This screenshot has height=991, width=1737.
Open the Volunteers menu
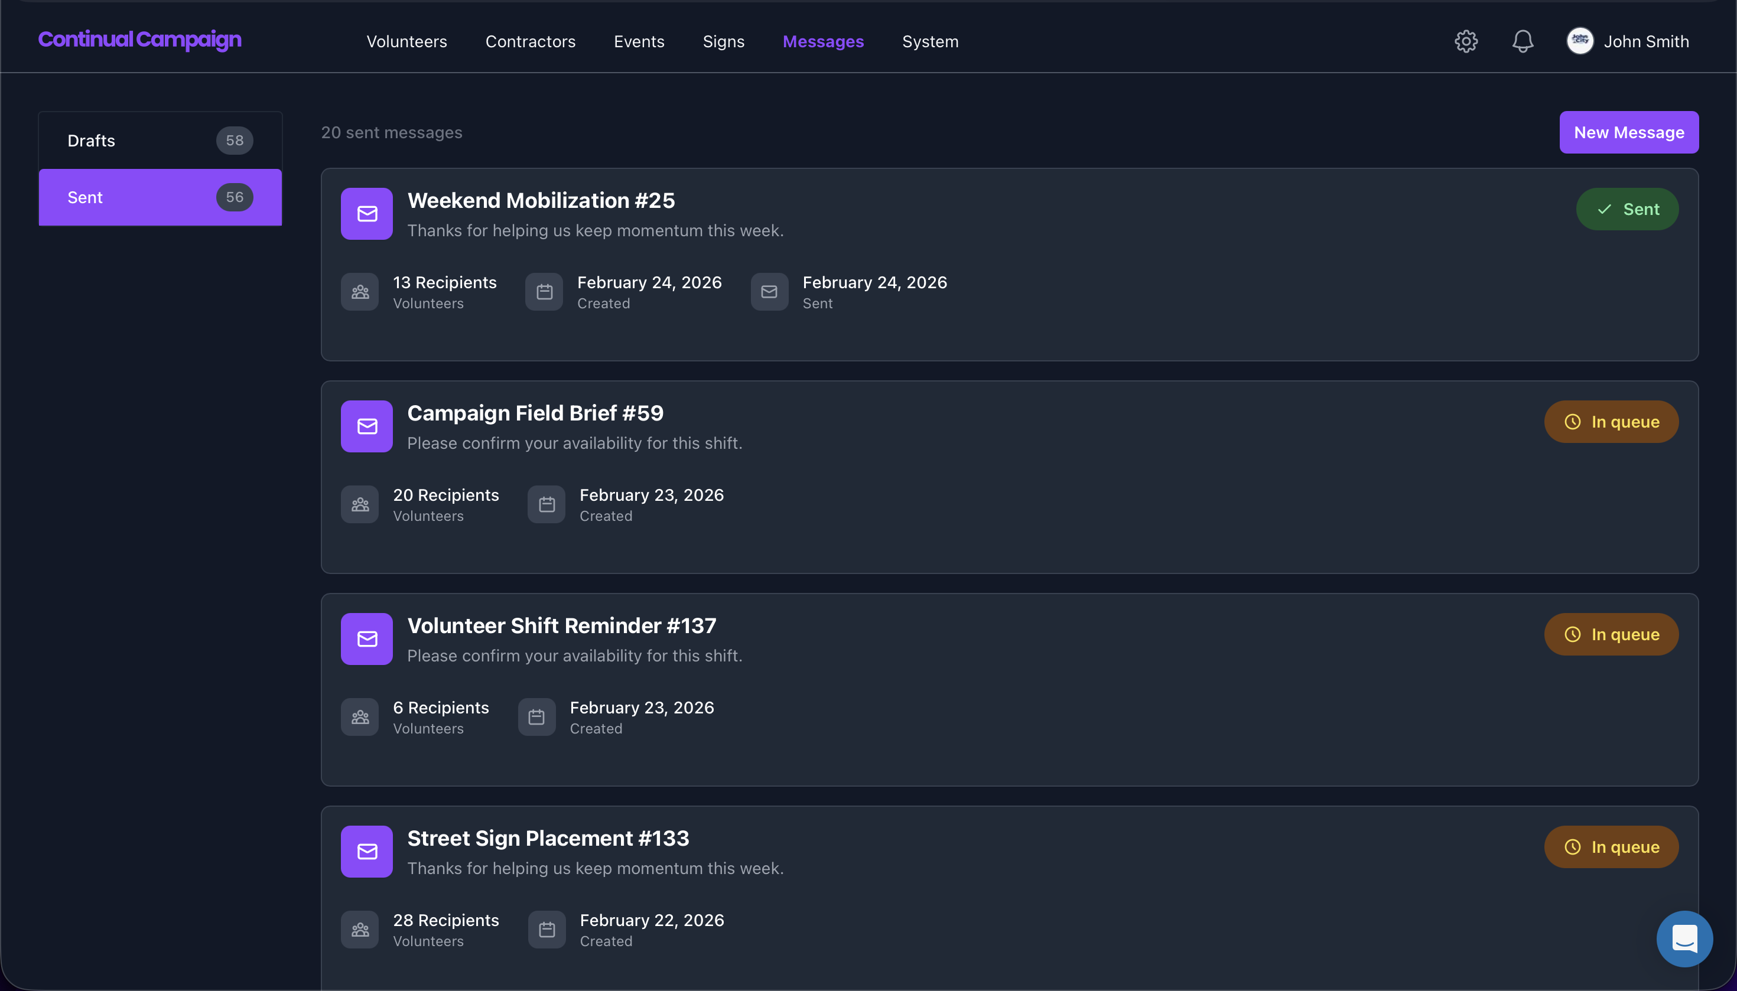coord(406,41)
